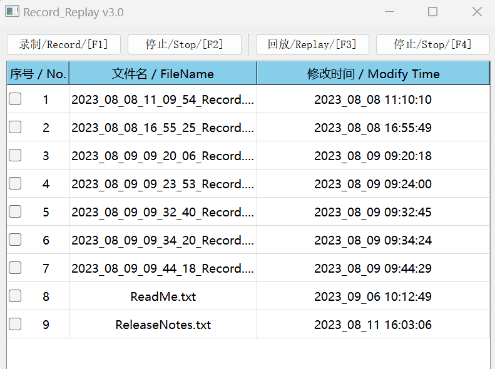Select checkbox next to row 4
Screen dimensions: 495x369
pos(15,183)
